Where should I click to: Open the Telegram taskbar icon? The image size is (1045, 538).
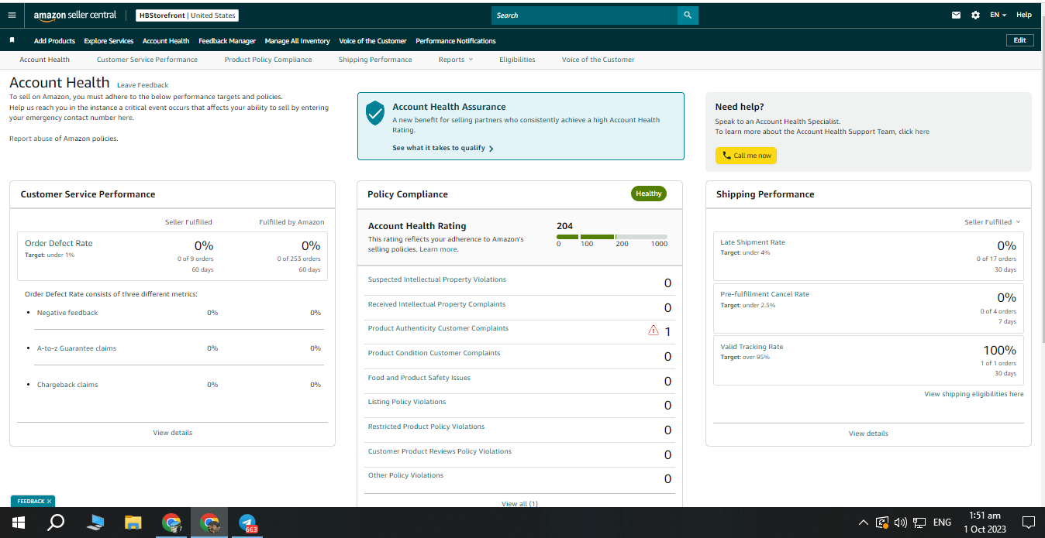[x=248, y=523]
